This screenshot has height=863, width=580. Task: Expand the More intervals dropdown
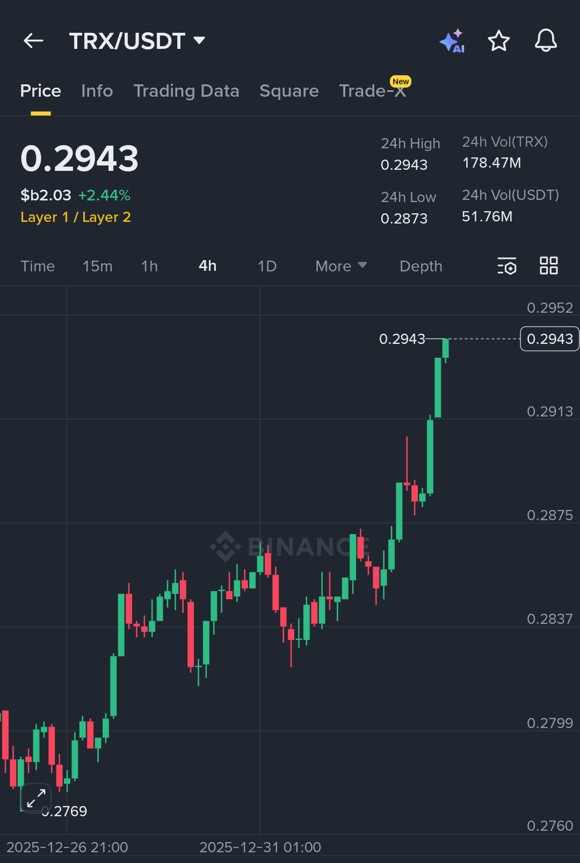(x=340, y=266)
